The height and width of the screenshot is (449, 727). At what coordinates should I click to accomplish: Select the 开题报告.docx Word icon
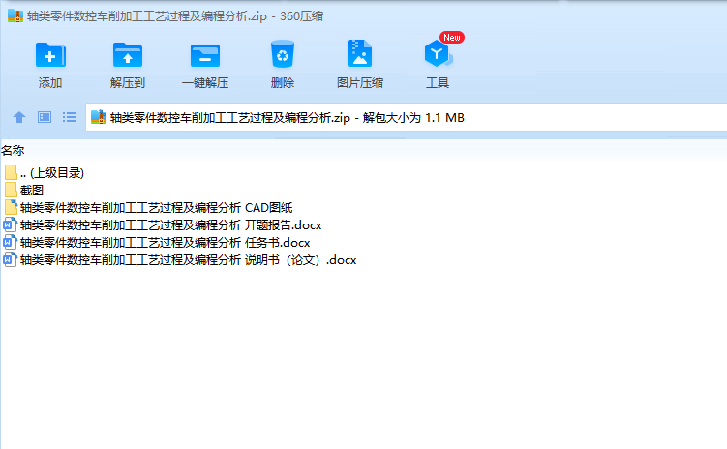(x=11, y=224)
